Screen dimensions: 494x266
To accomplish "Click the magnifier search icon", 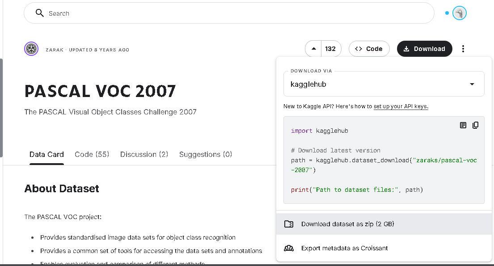I will tap(39, 13).
